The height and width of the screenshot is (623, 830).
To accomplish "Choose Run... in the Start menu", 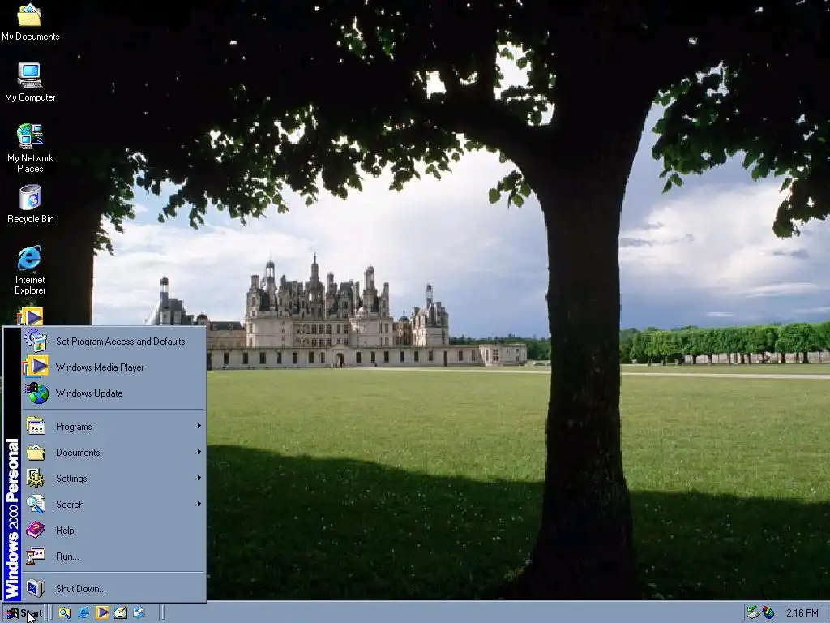I will pyautogui.click(x=113, y=556).
